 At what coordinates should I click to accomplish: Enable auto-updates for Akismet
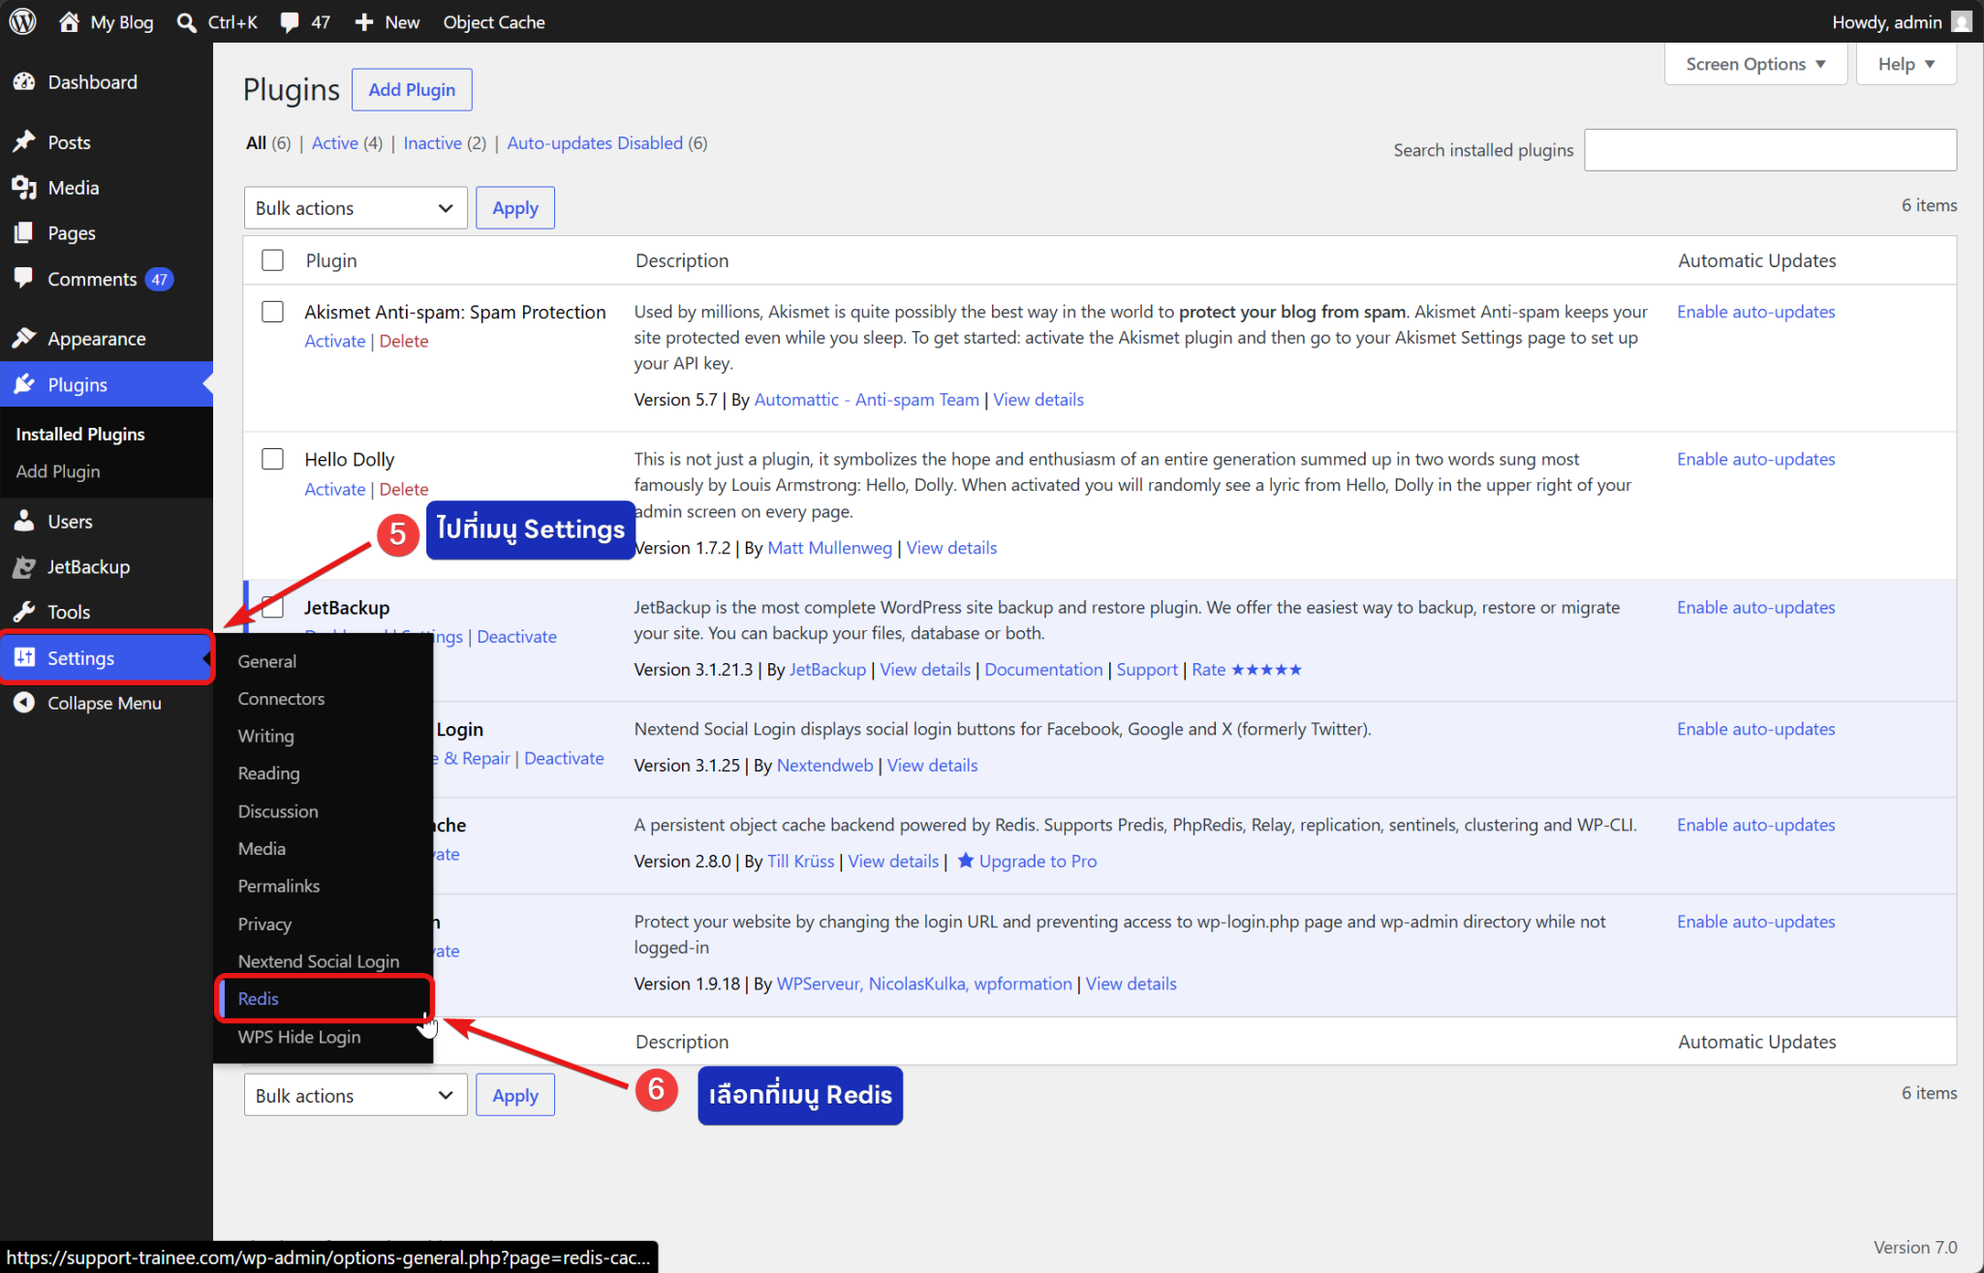(x=1755, y=312)
